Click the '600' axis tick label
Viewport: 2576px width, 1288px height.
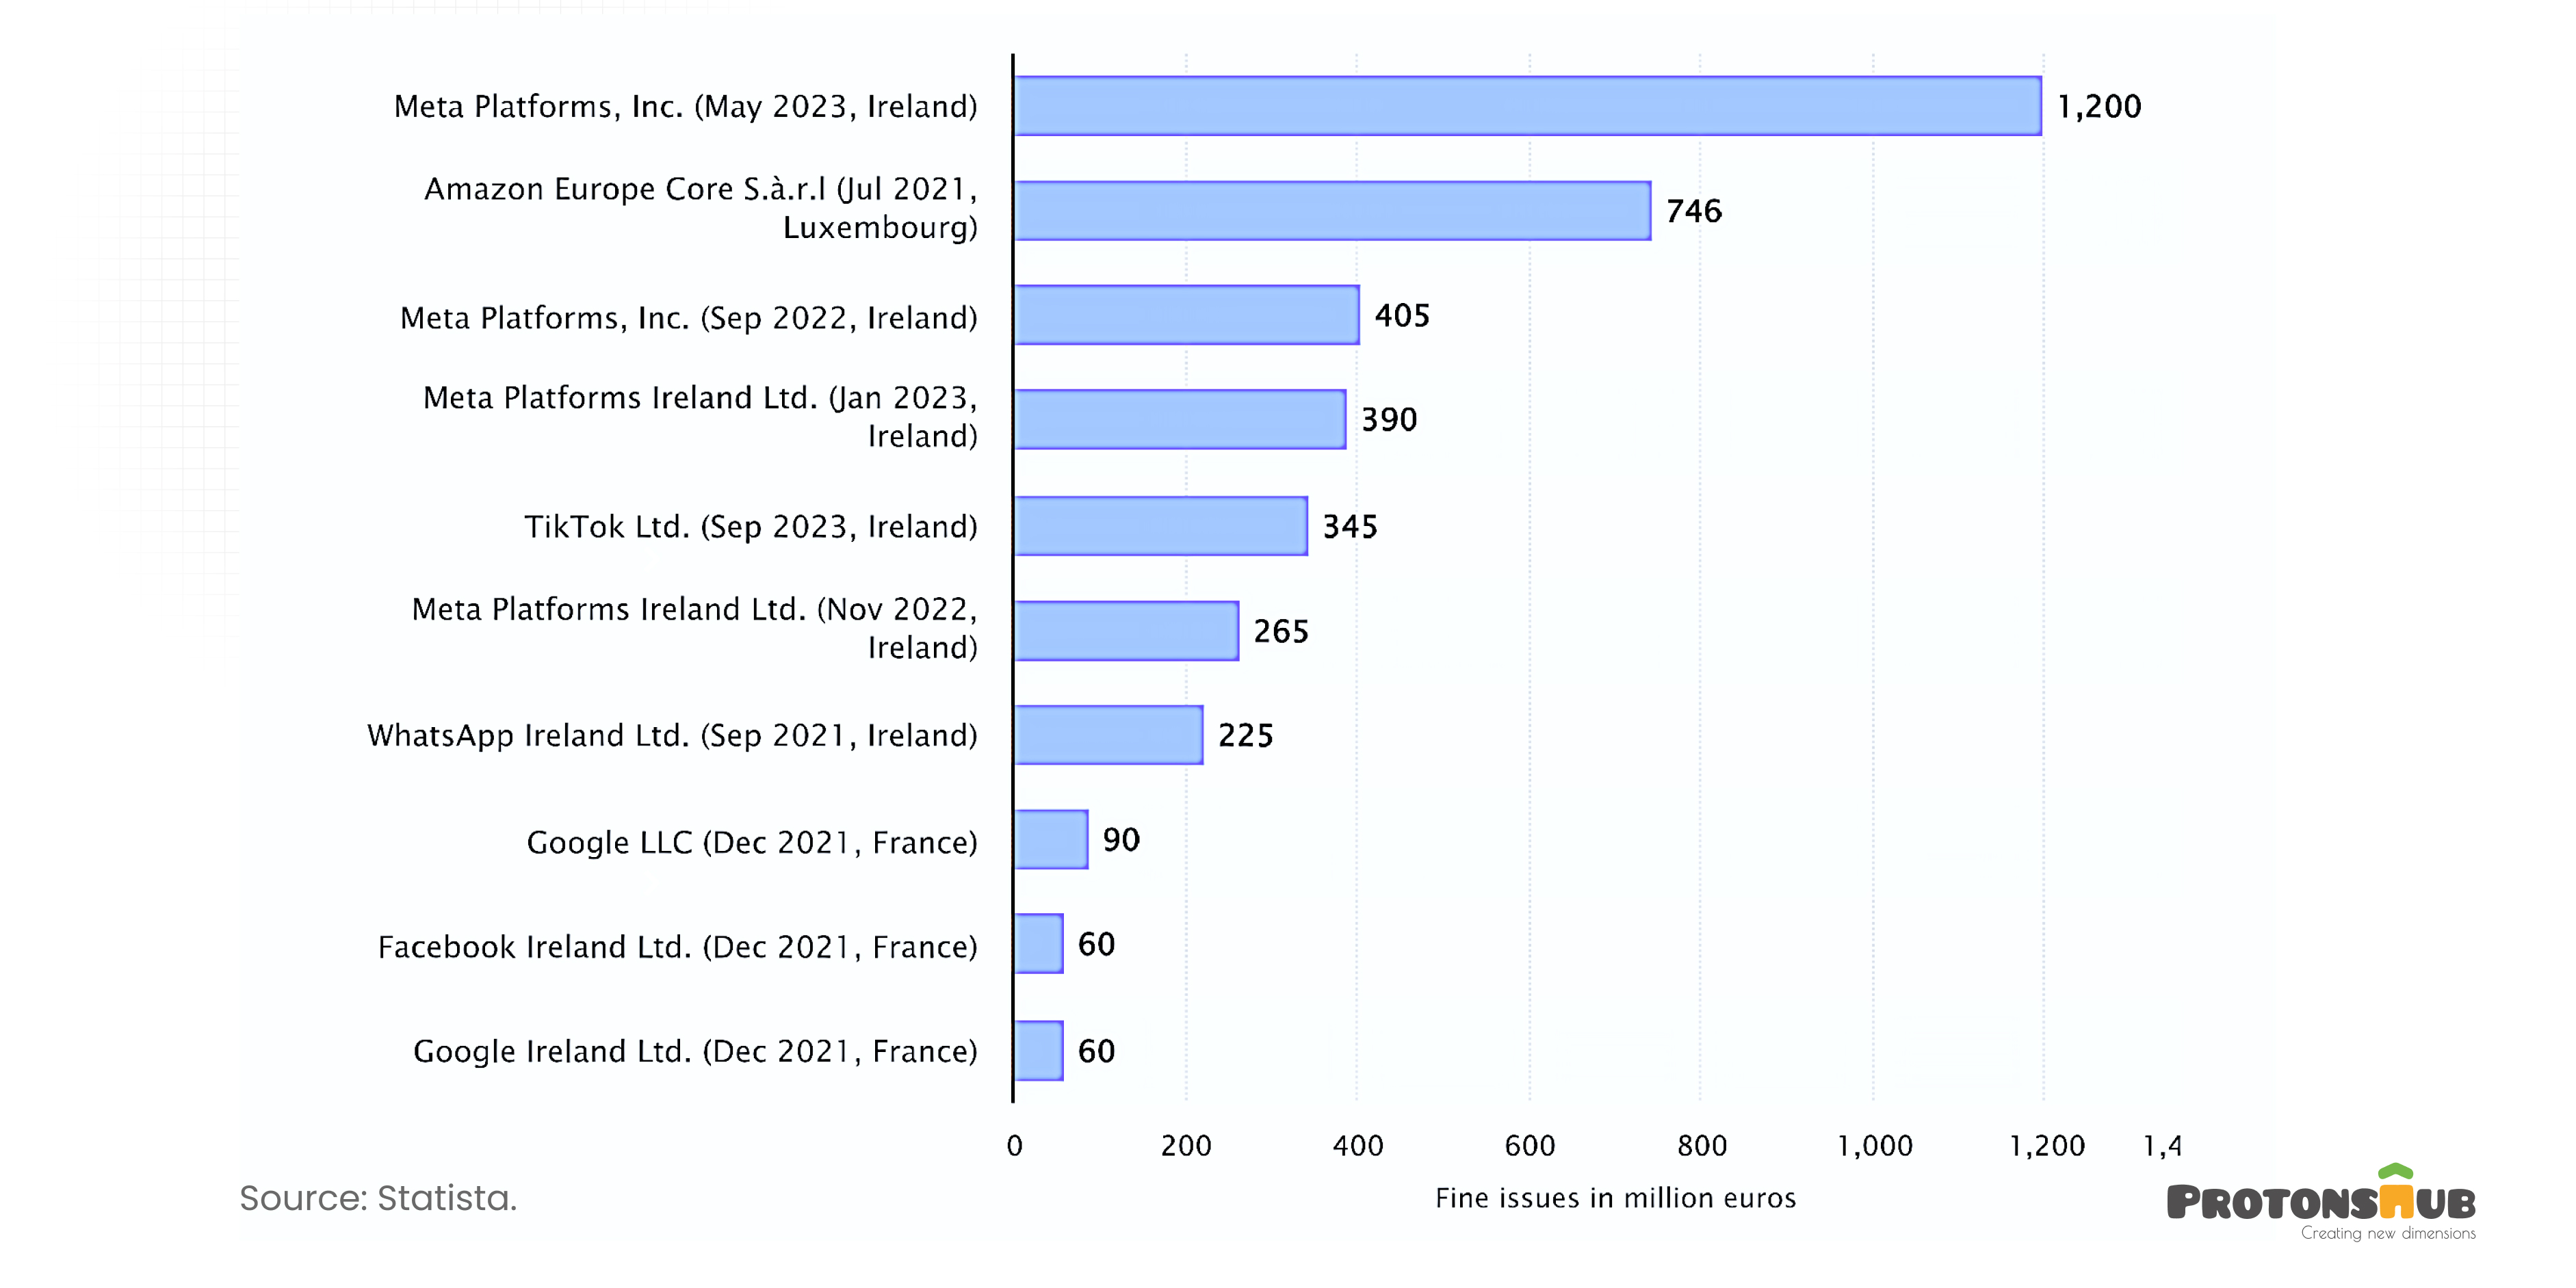pos(1530,1146)
